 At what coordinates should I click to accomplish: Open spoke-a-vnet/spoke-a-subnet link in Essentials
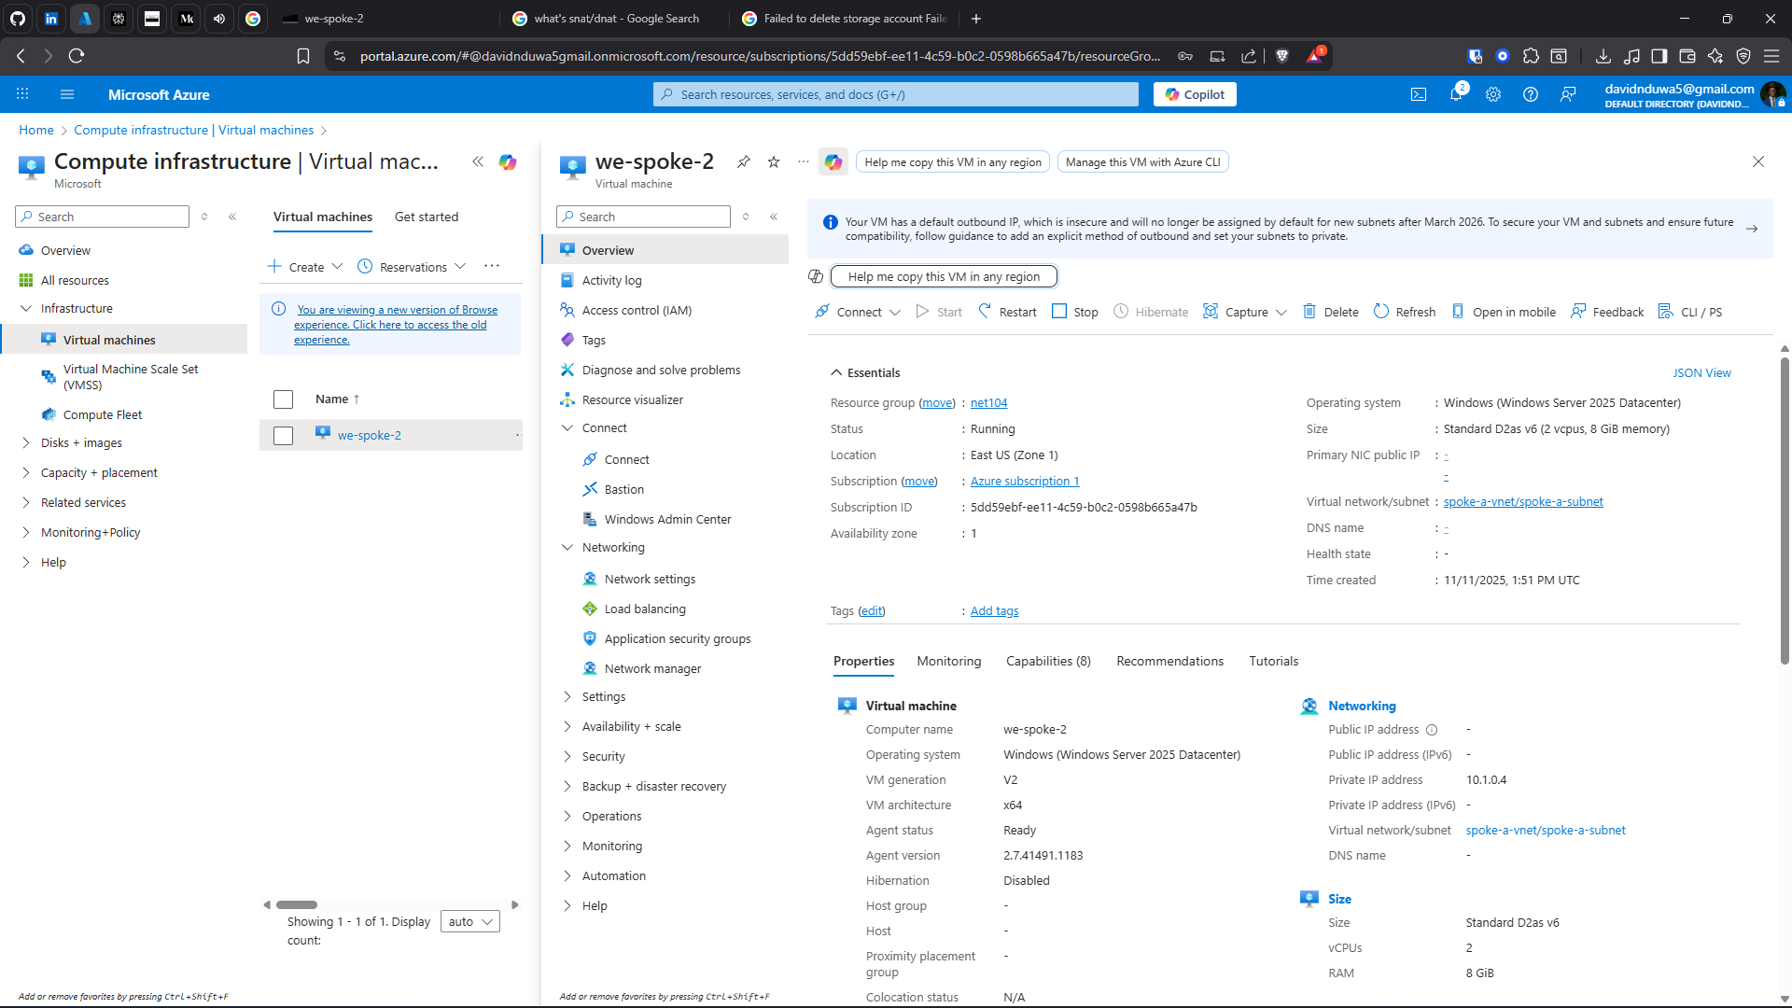(x=1523, y=501)
